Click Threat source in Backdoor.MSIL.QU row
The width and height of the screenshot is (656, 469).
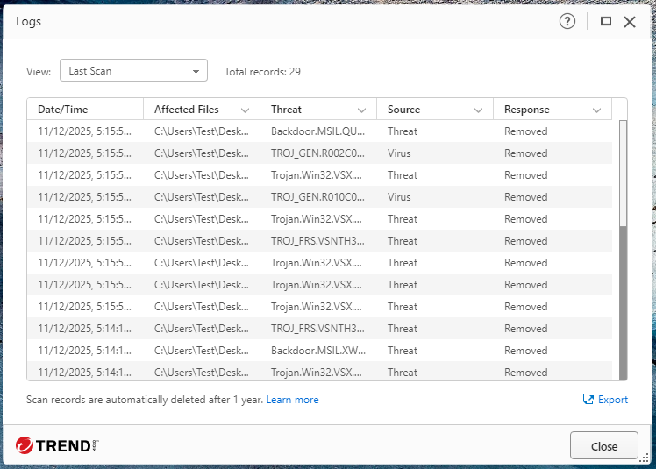point(403,131)
